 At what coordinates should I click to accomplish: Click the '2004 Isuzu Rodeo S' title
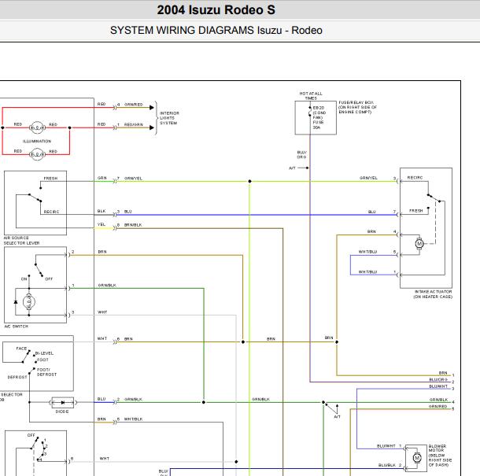point(216,9)
